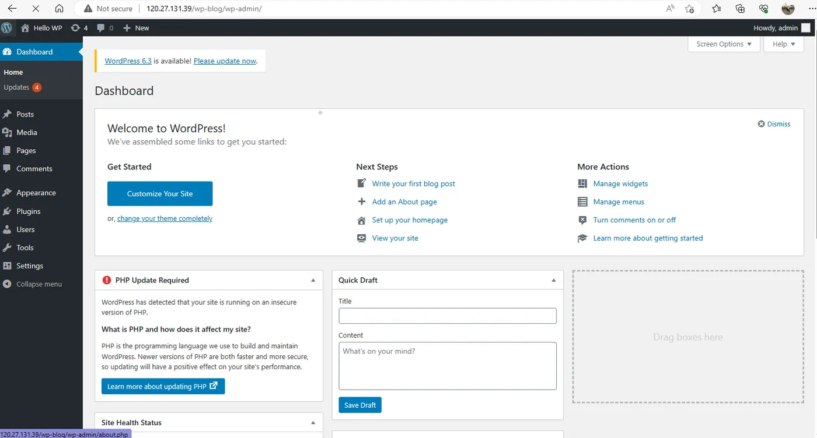Open the Settings menu
Image resolution: width=817 pixels, height=438 pixels.
[41, 266]
